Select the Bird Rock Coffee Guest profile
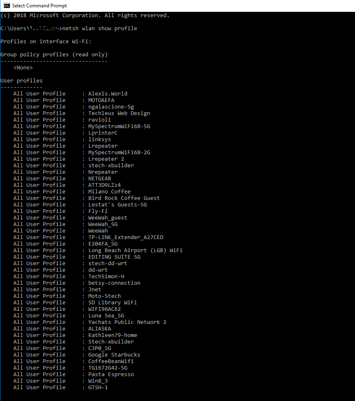The height and width of the screenshot is (401, 355). point(124,198)
